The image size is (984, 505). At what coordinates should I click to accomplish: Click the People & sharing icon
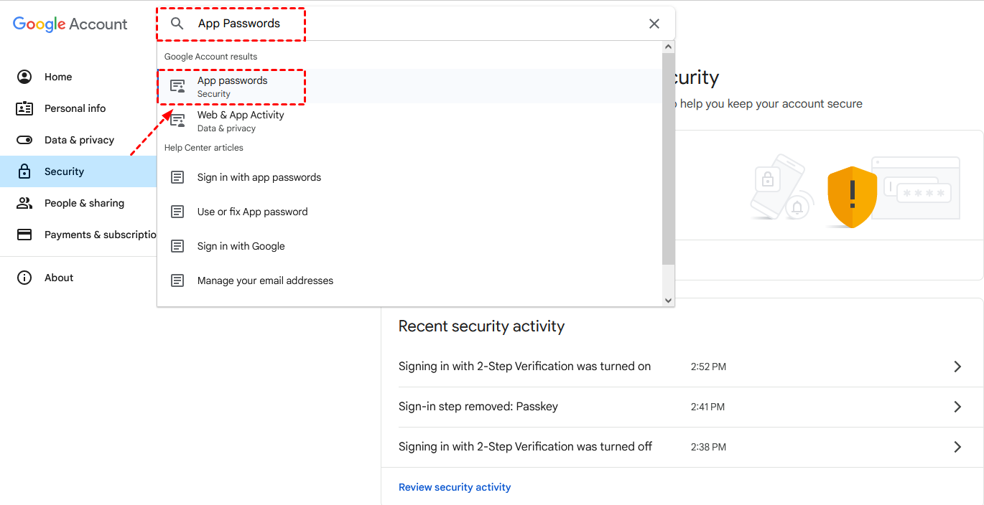click(24, 203)
